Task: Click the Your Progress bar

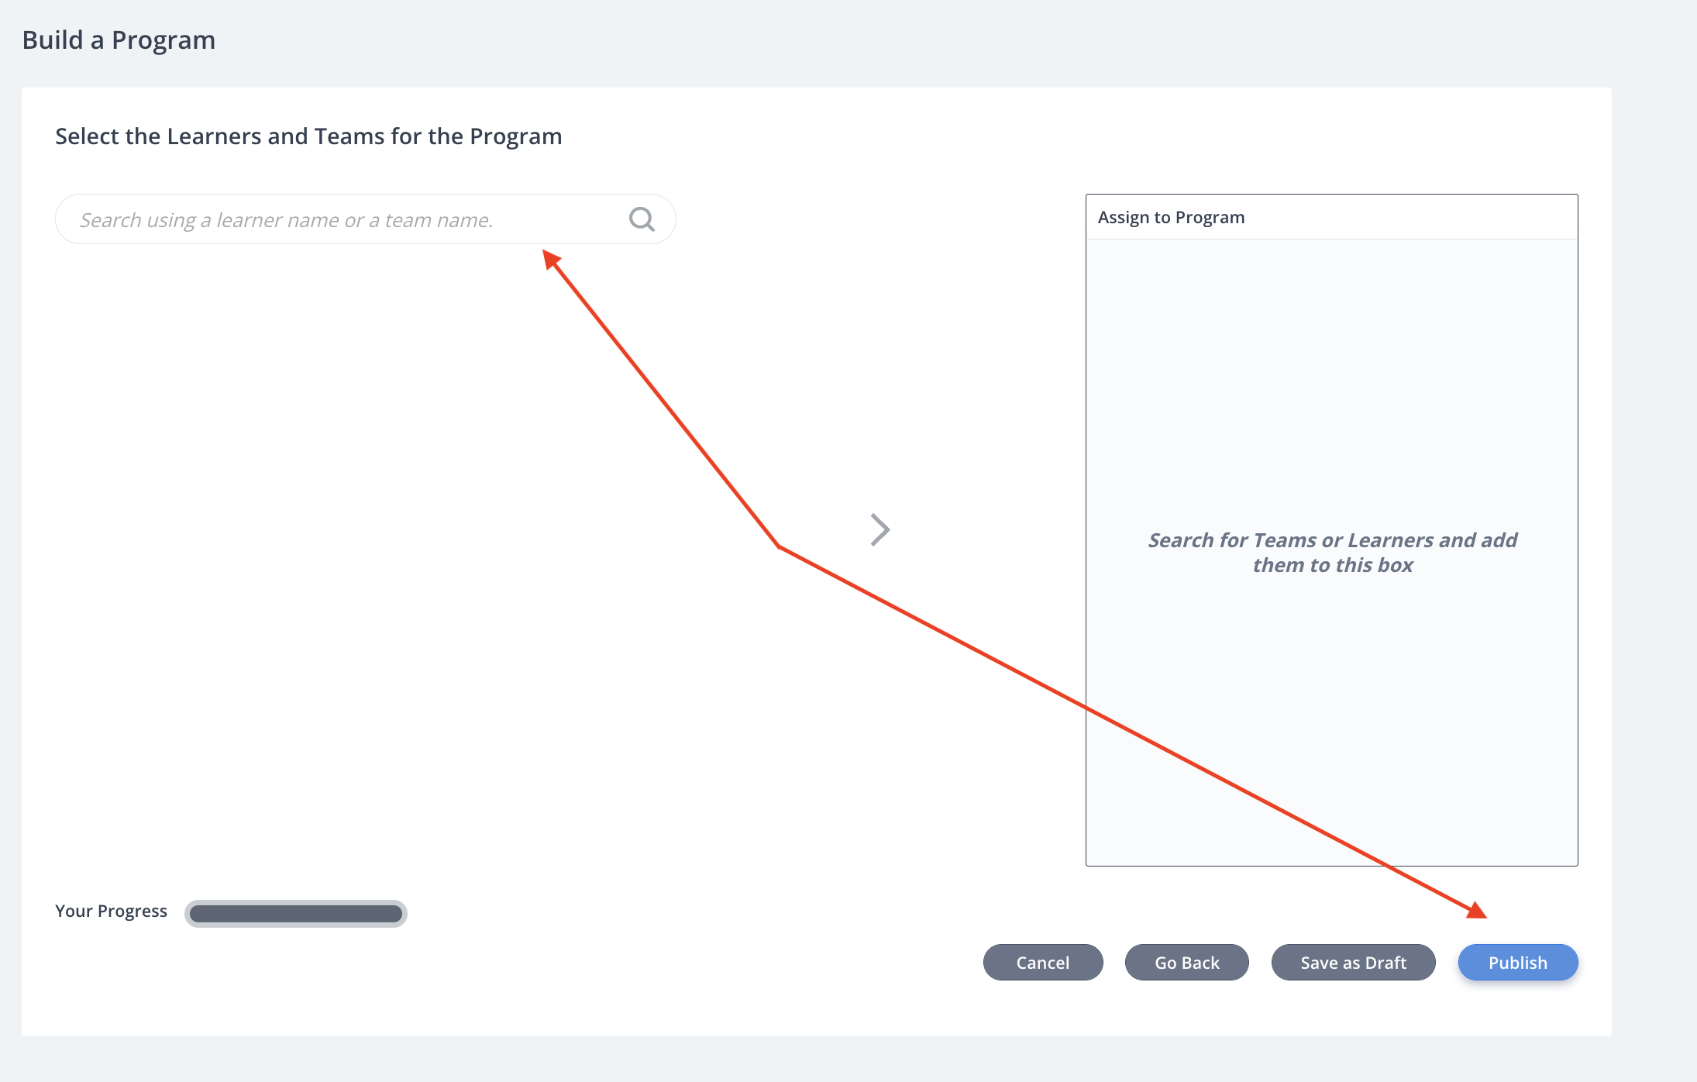Action: [296, 914]
